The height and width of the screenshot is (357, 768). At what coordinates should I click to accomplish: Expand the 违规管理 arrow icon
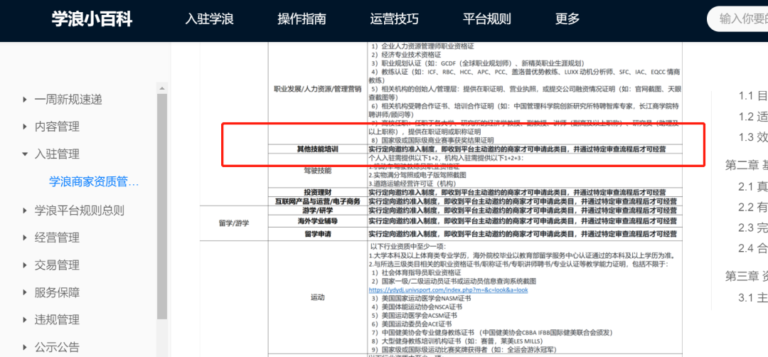(25, 320)
